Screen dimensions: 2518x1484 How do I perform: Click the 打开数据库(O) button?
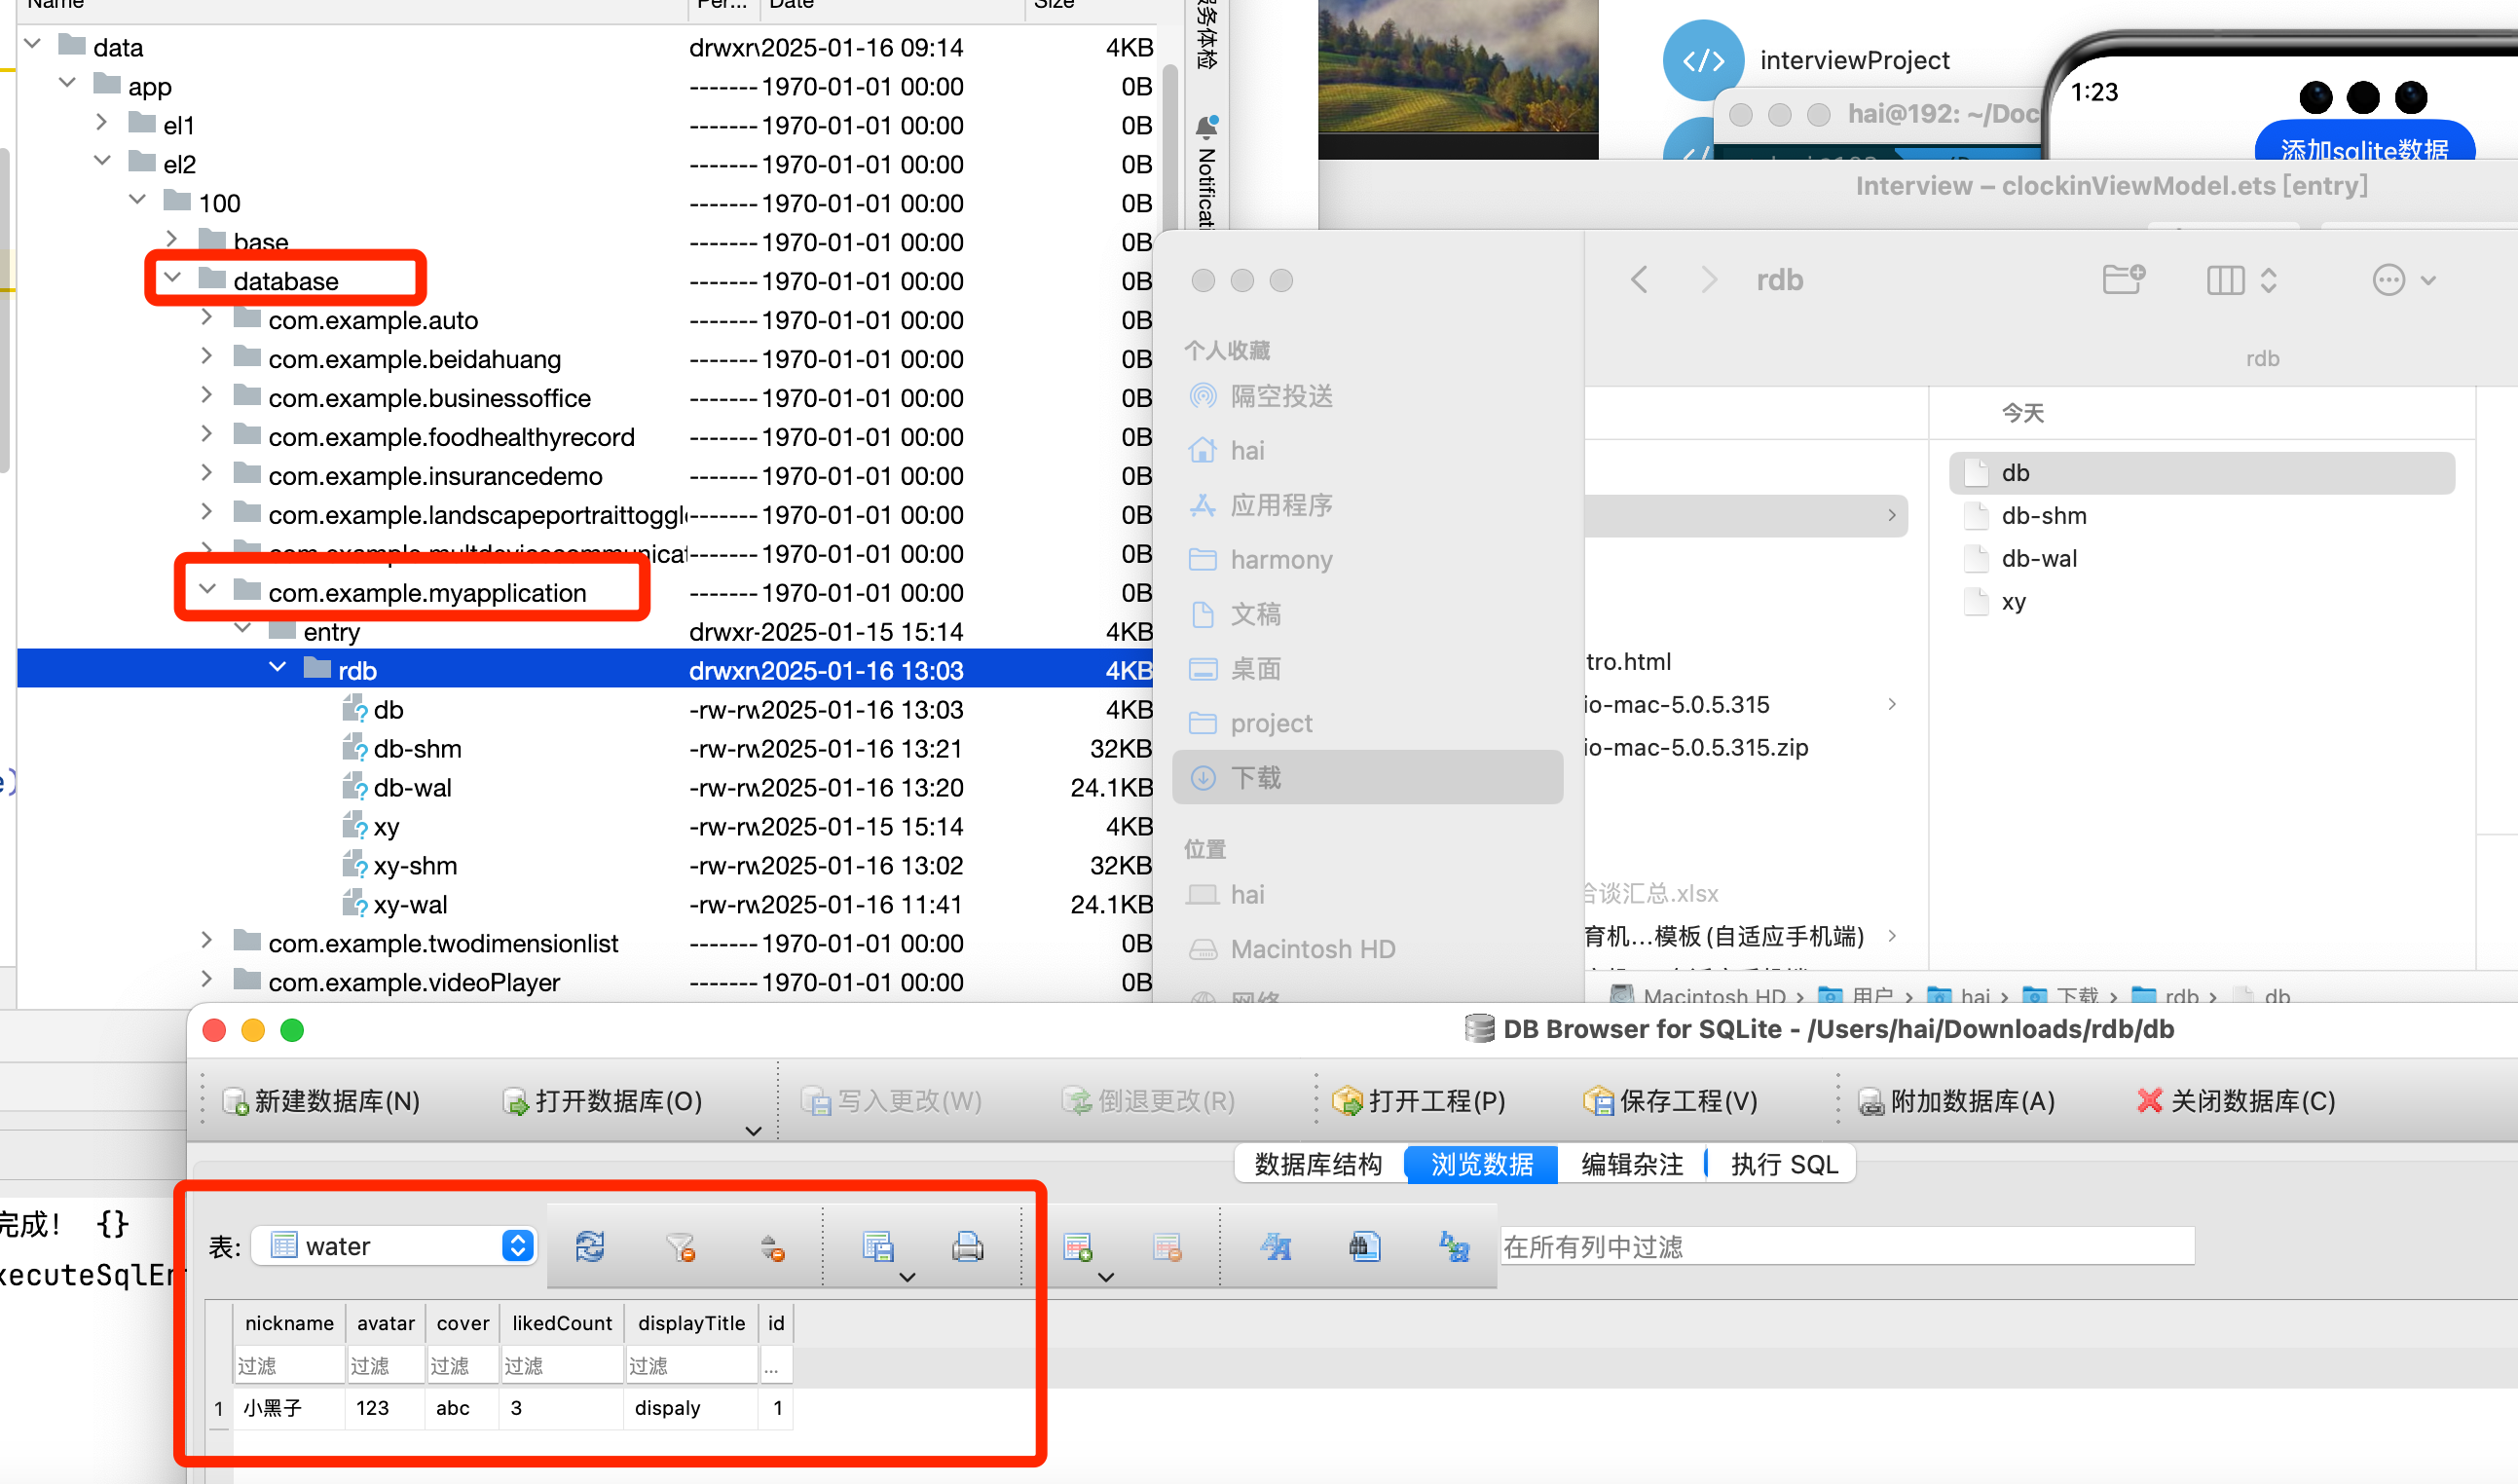[x=603, y=1101]
